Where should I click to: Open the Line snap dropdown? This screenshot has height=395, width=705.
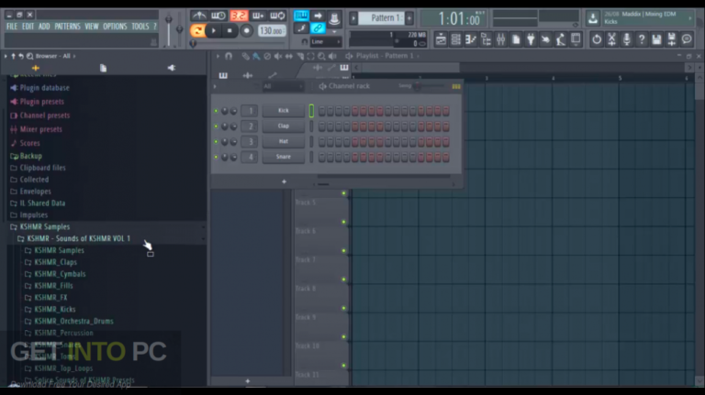click(326, 42)
